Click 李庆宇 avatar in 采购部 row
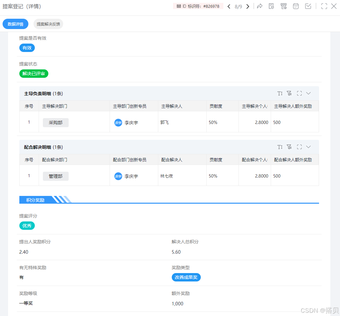 click(x=118, y=123)
